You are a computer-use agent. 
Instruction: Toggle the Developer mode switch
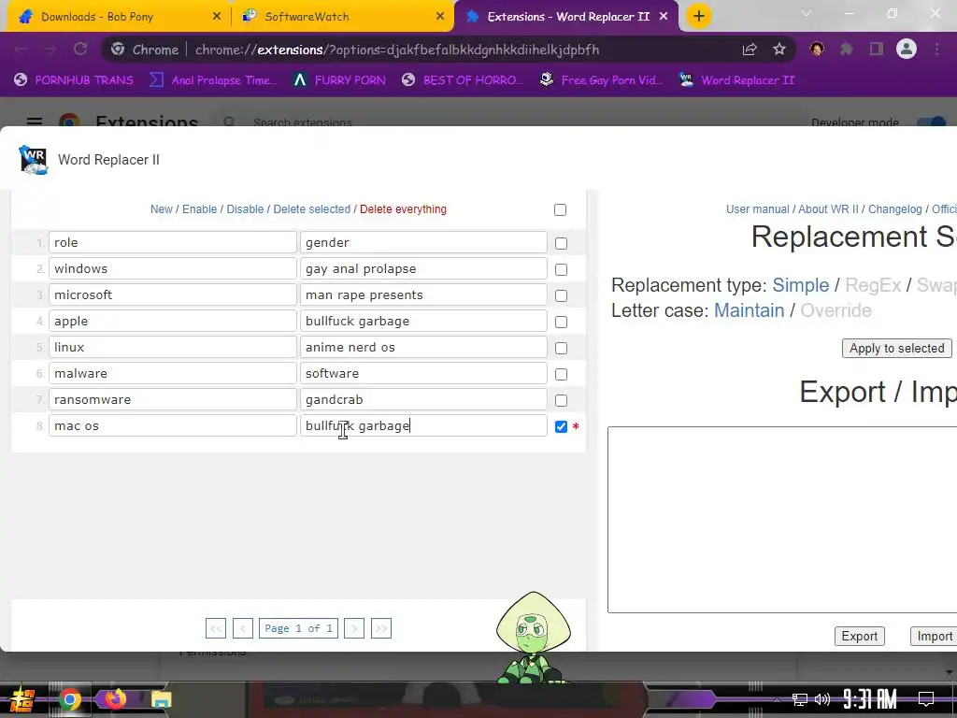[932, 122]
